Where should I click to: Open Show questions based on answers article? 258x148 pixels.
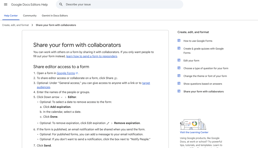203,84
